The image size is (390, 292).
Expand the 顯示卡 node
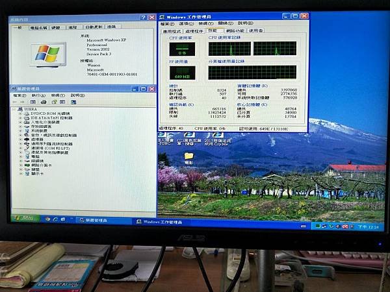[21, 174]
